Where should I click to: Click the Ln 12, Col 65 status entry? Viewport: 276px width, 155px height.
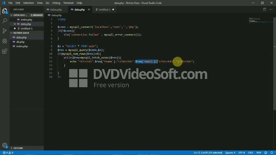[208, 153]
